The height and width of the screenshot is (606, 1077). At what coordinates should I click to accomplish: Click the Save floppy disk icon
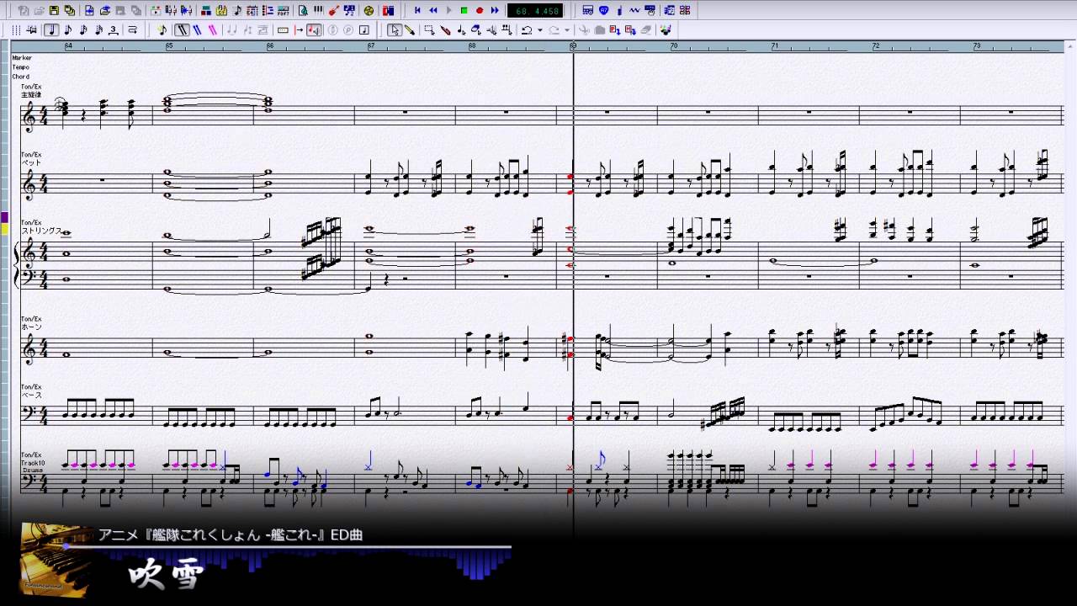pos(55,11)
